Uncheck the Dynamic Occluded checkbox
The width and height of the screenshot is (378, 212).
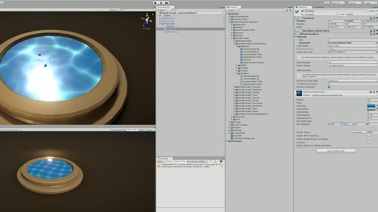click(329, 87)
